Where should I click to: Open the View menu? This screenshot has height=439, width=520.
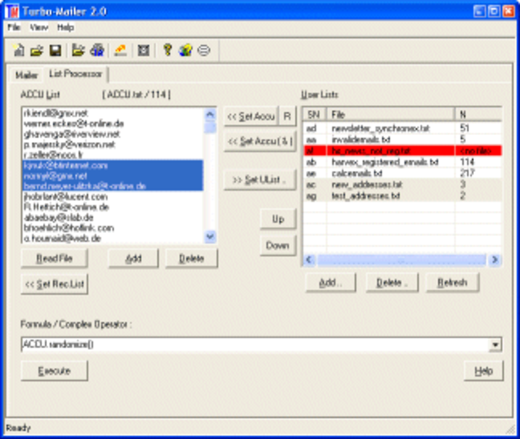pyautogui.click(x=39, y=27)
